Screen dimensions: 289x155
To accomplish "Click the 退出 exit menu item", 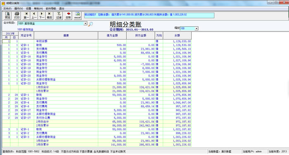I will pyautogui.click(x=62, y=9).
